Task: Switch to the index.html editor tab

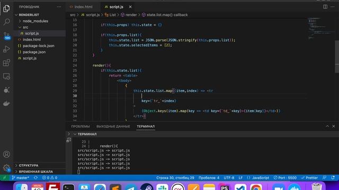Action: click(x=83, y=7)
